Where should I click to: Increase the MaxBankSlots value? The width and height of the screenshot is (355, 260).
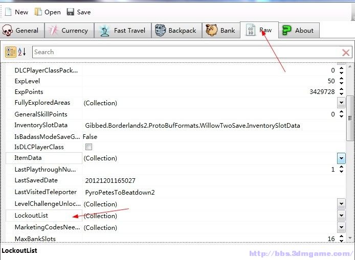point(341,237)
